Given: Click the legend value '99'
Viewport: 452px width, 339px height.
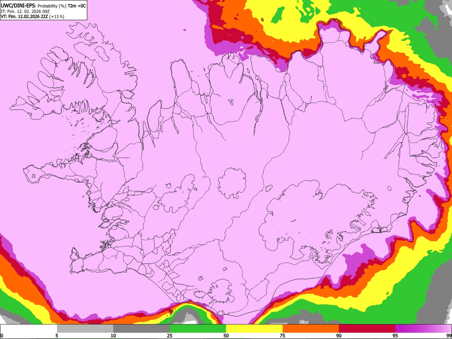Looking at the screenshot, I should click(x=448, y=335).
